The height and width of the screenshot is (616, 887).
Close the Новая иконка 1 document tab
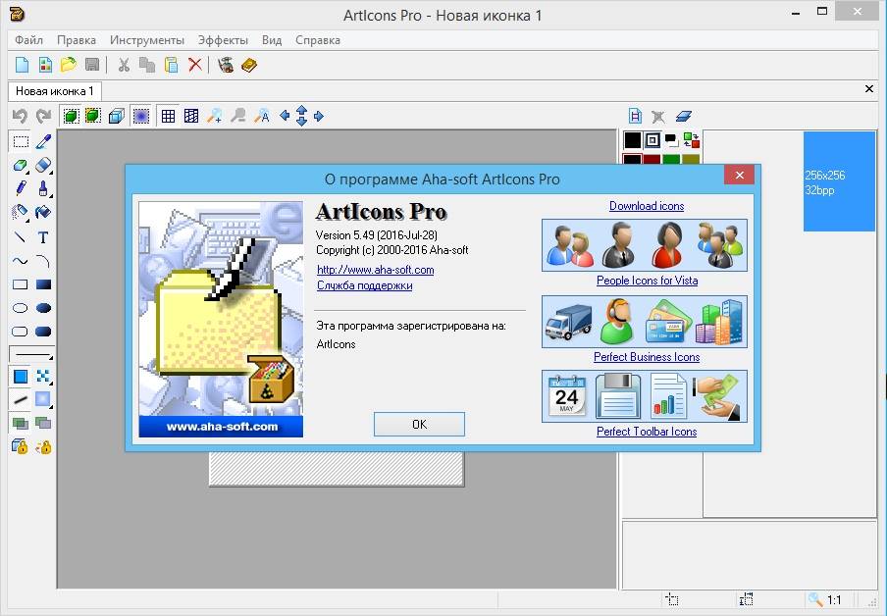[x=869, y=89]
